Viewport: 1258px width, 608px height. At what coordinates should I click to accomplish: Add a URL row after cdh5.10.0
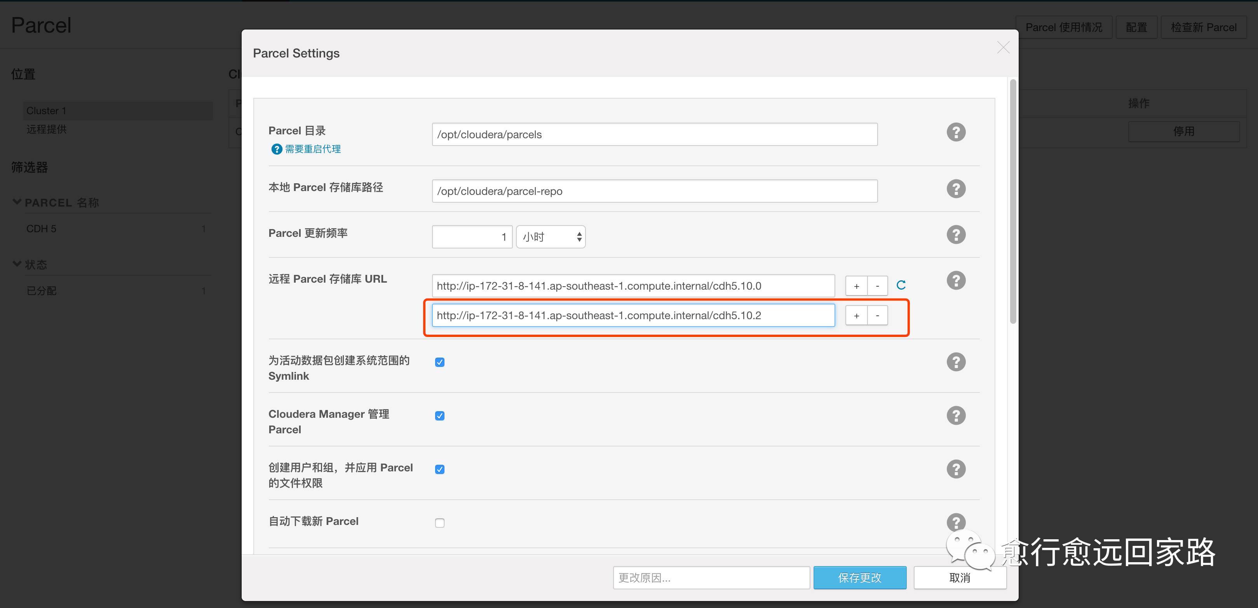856,287
